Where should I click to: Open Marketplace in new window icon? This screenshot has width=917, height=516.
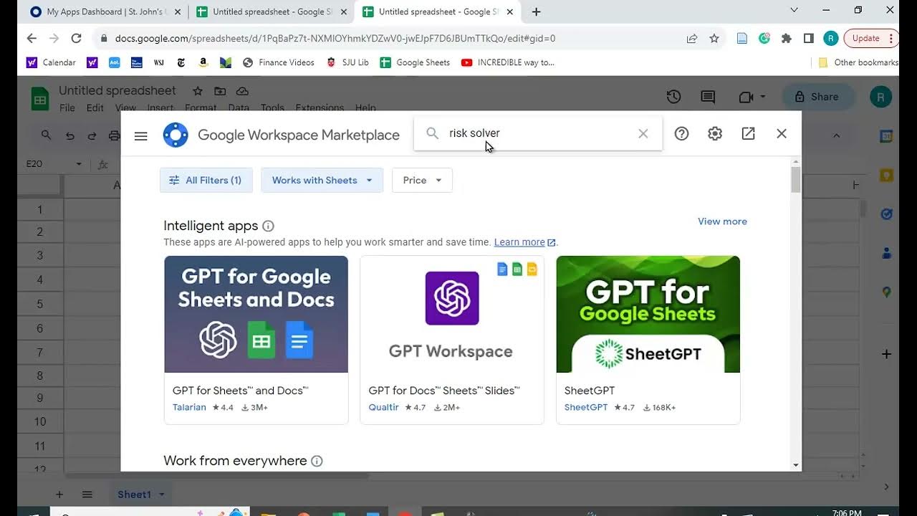click(x=748, y=133)
